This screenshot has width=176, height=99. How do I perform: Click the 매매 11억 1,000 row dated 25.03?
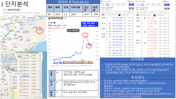(x=117, y=18)
